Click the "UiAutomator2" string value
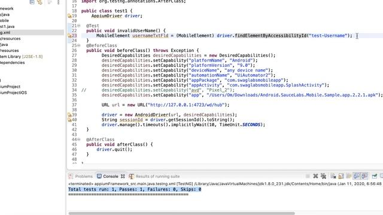The width and height of the screenshot is (383, 215). pos(253,75)
